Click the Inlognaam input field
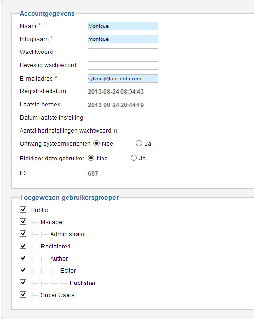 123,39
